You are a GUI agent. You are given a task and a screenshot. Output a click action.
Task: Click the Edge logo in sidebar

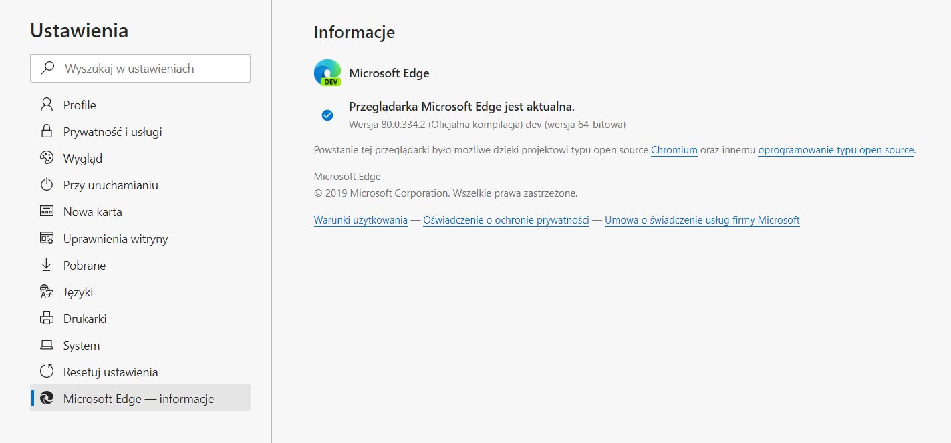point(46,398)
